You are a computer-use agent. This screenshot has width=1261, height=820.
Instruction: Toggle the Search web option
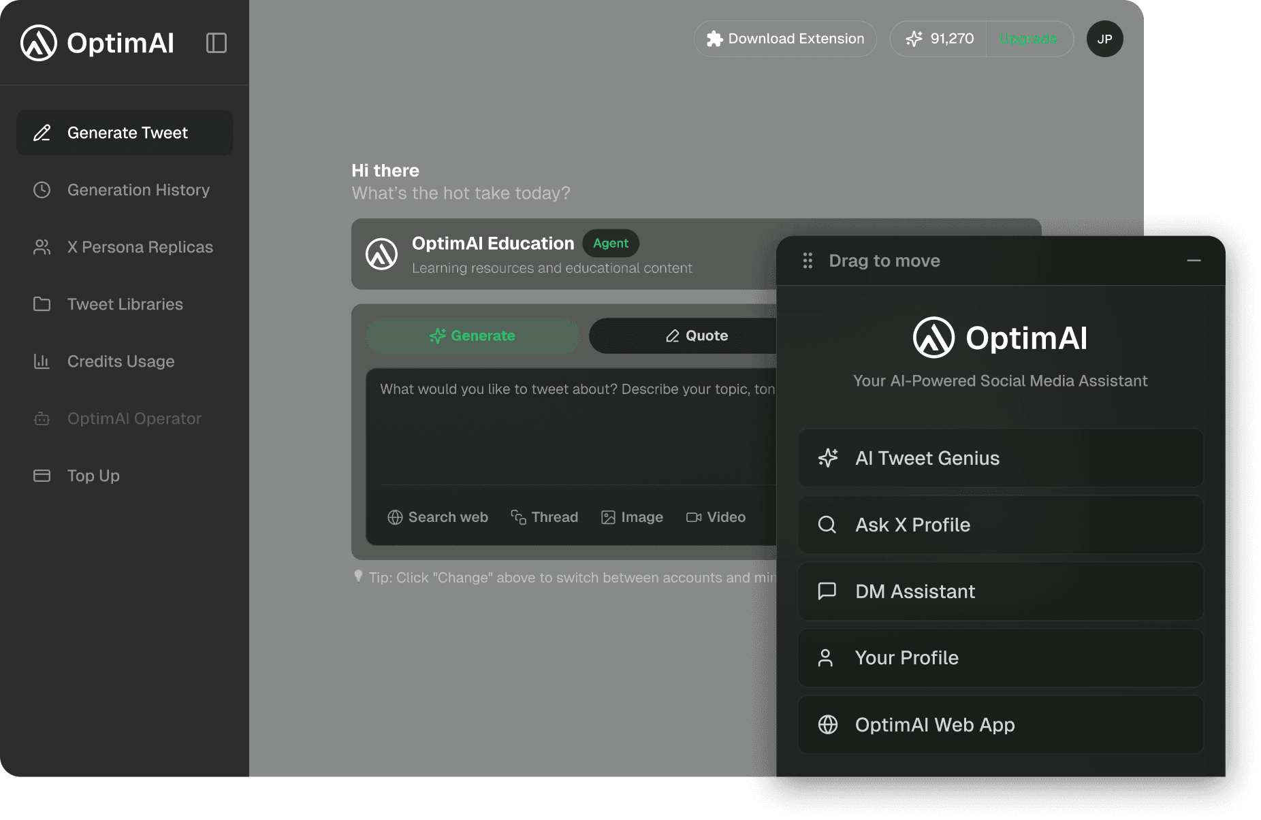[438, 517]
